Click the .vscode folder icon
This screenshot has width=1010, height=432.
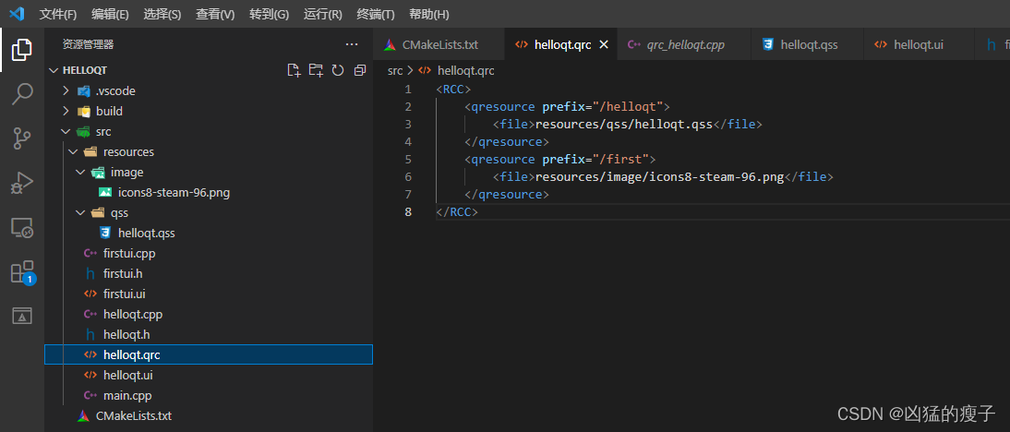(83, 91)
